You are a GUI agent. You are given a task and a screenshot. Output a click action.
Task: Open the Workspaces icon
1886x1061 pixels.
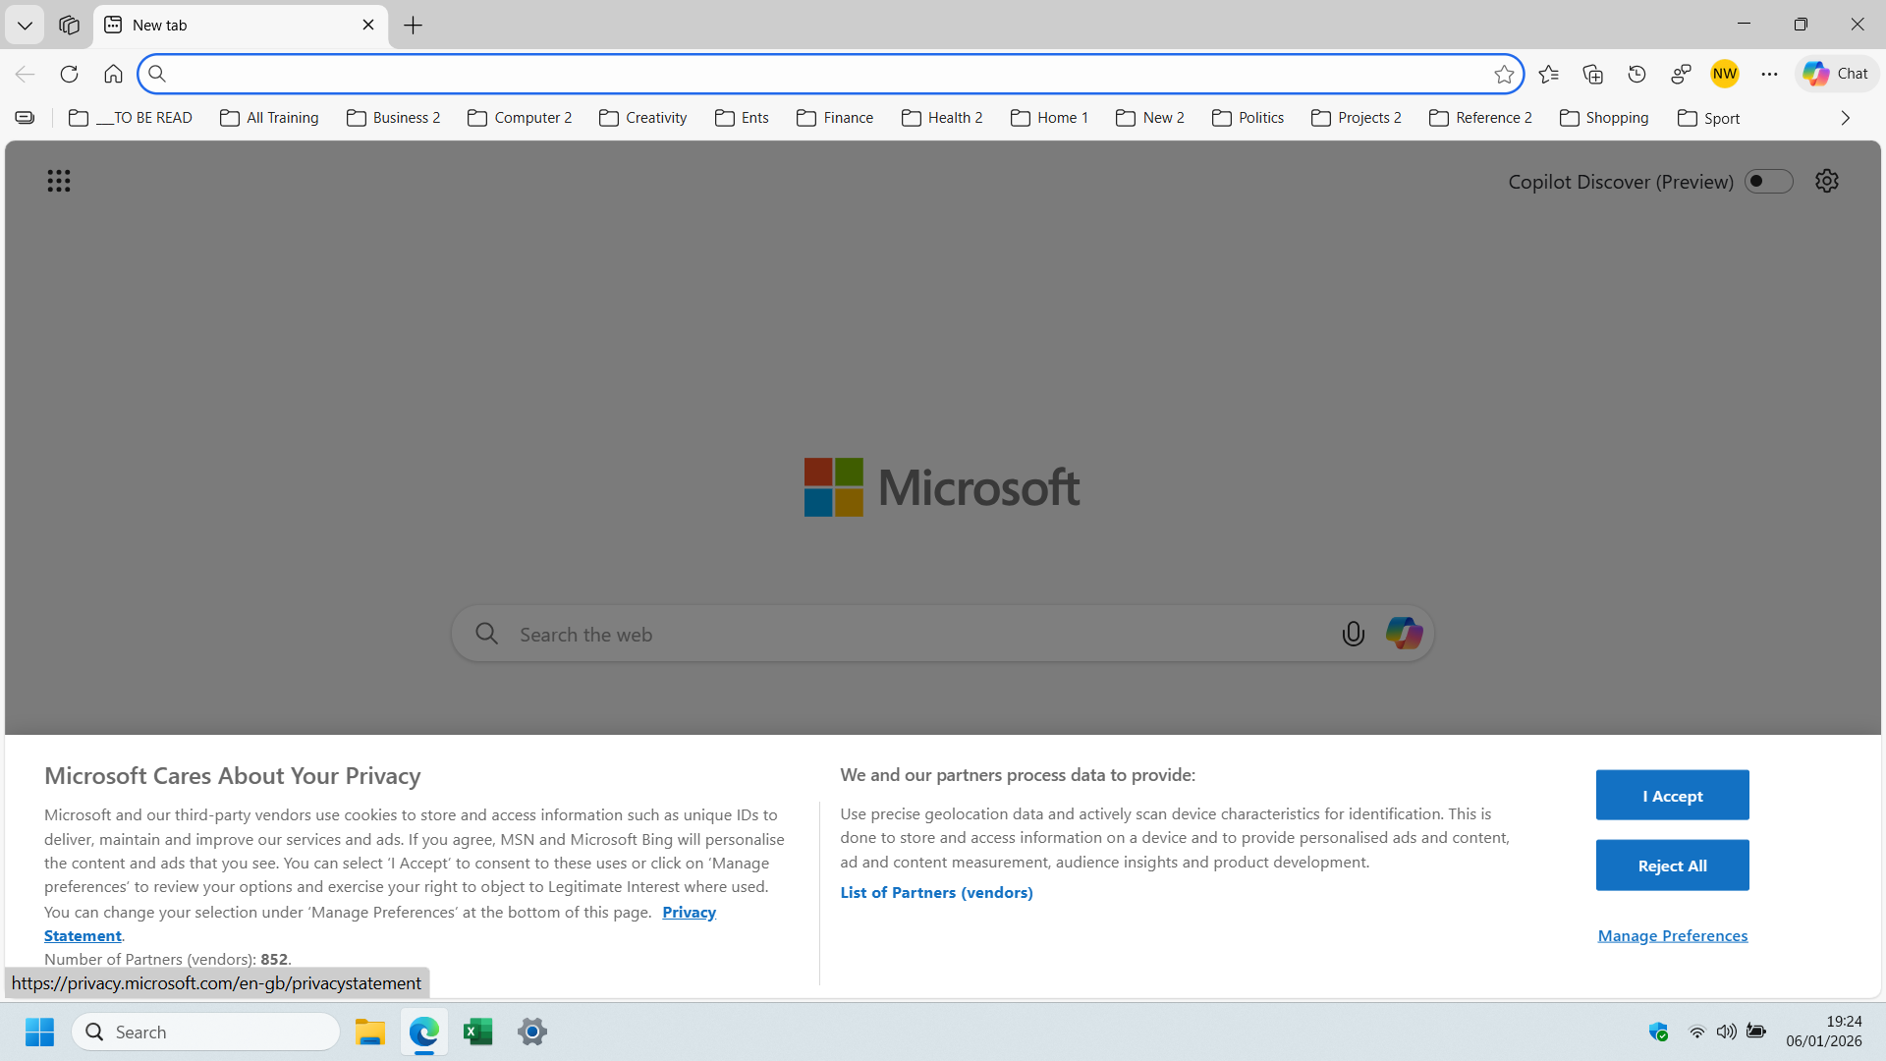tap(69, 25)
